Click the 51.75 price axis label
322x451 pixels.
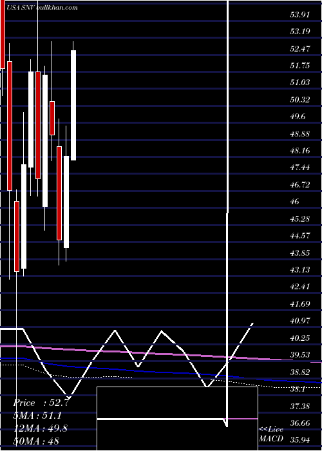(x=300, y=65)
